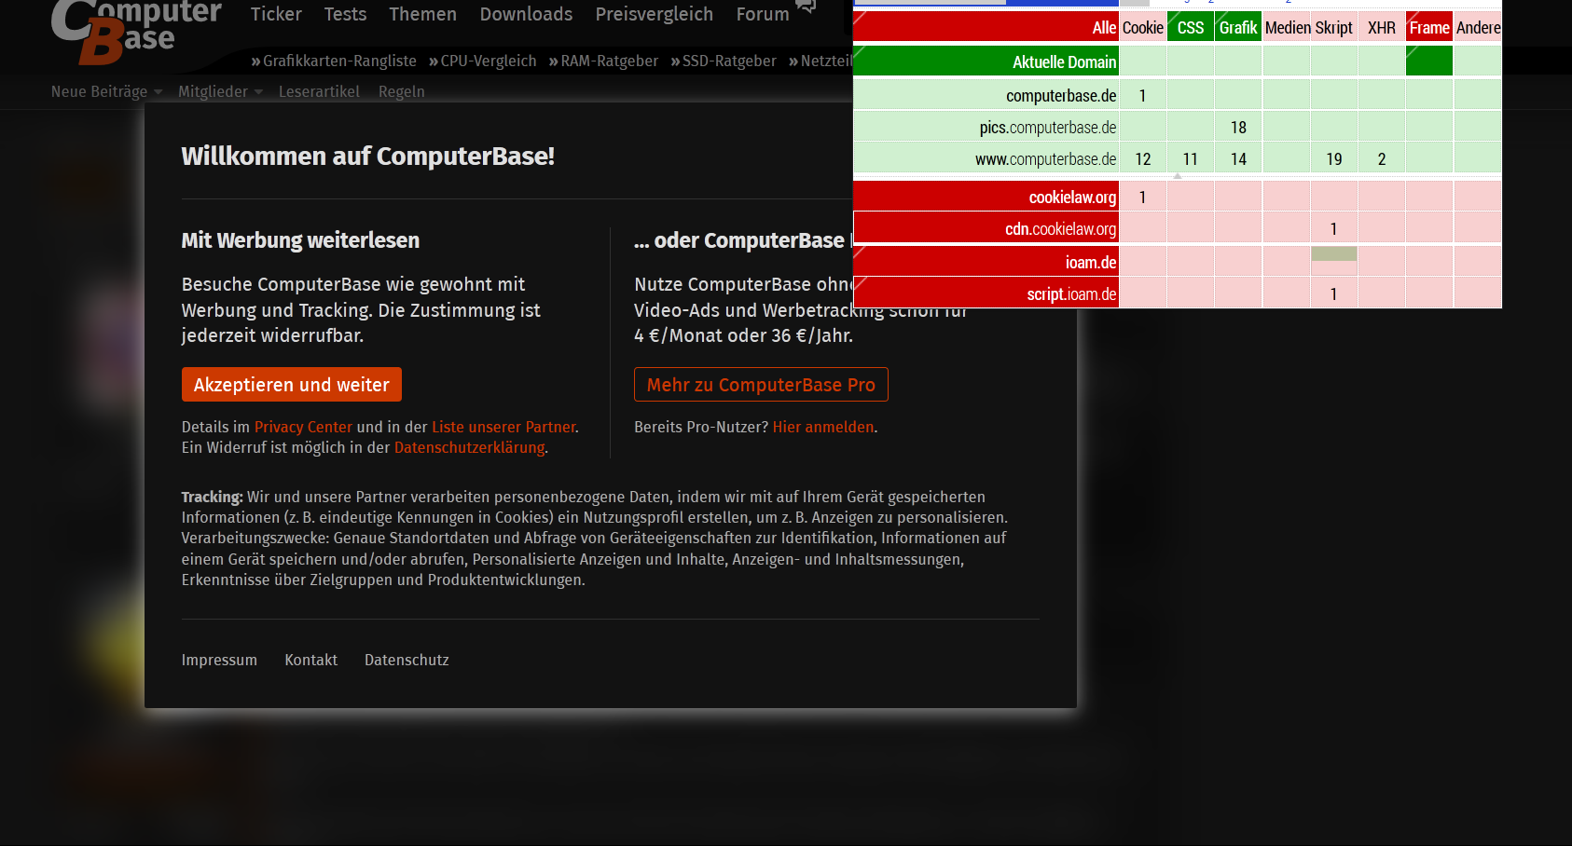Open the Tests menu item
Viewport: 1572px width, 846px height.
click(x=345, y=14)
